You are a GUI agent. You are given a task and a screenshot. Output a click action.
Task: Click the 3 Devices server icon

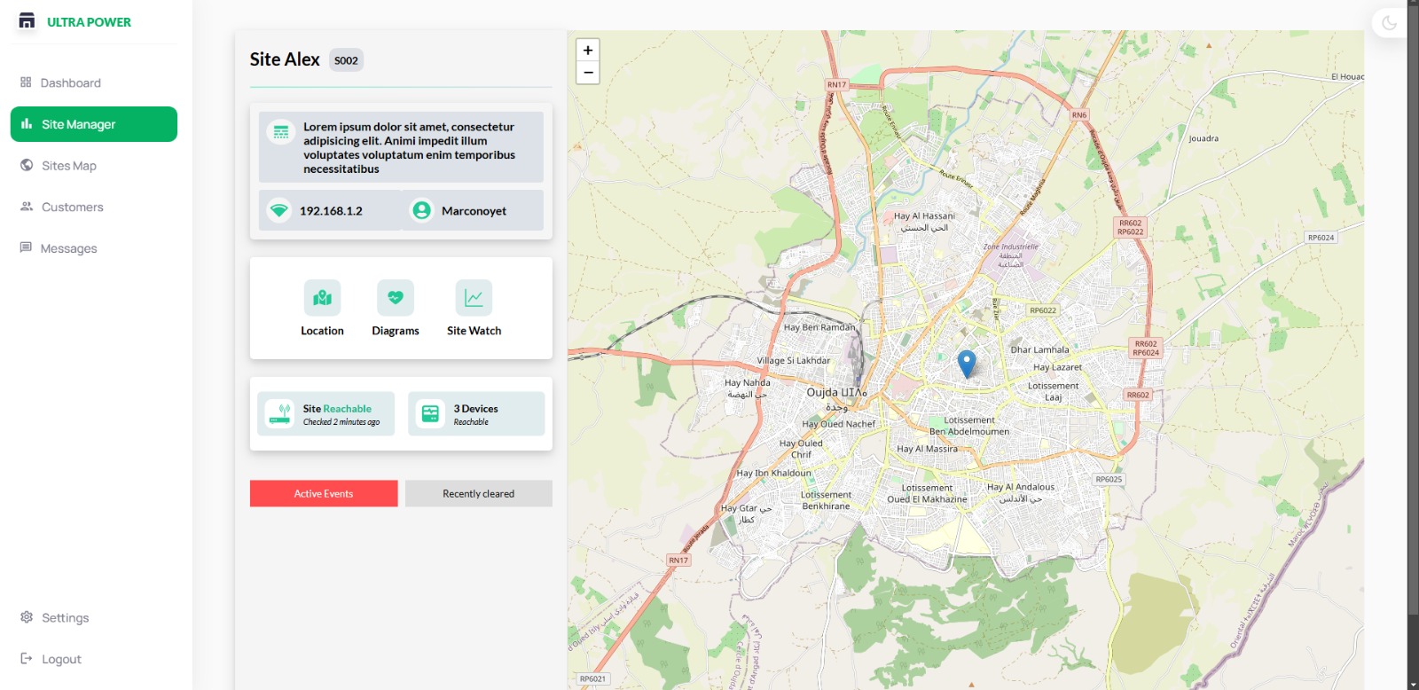coord(431,414)
